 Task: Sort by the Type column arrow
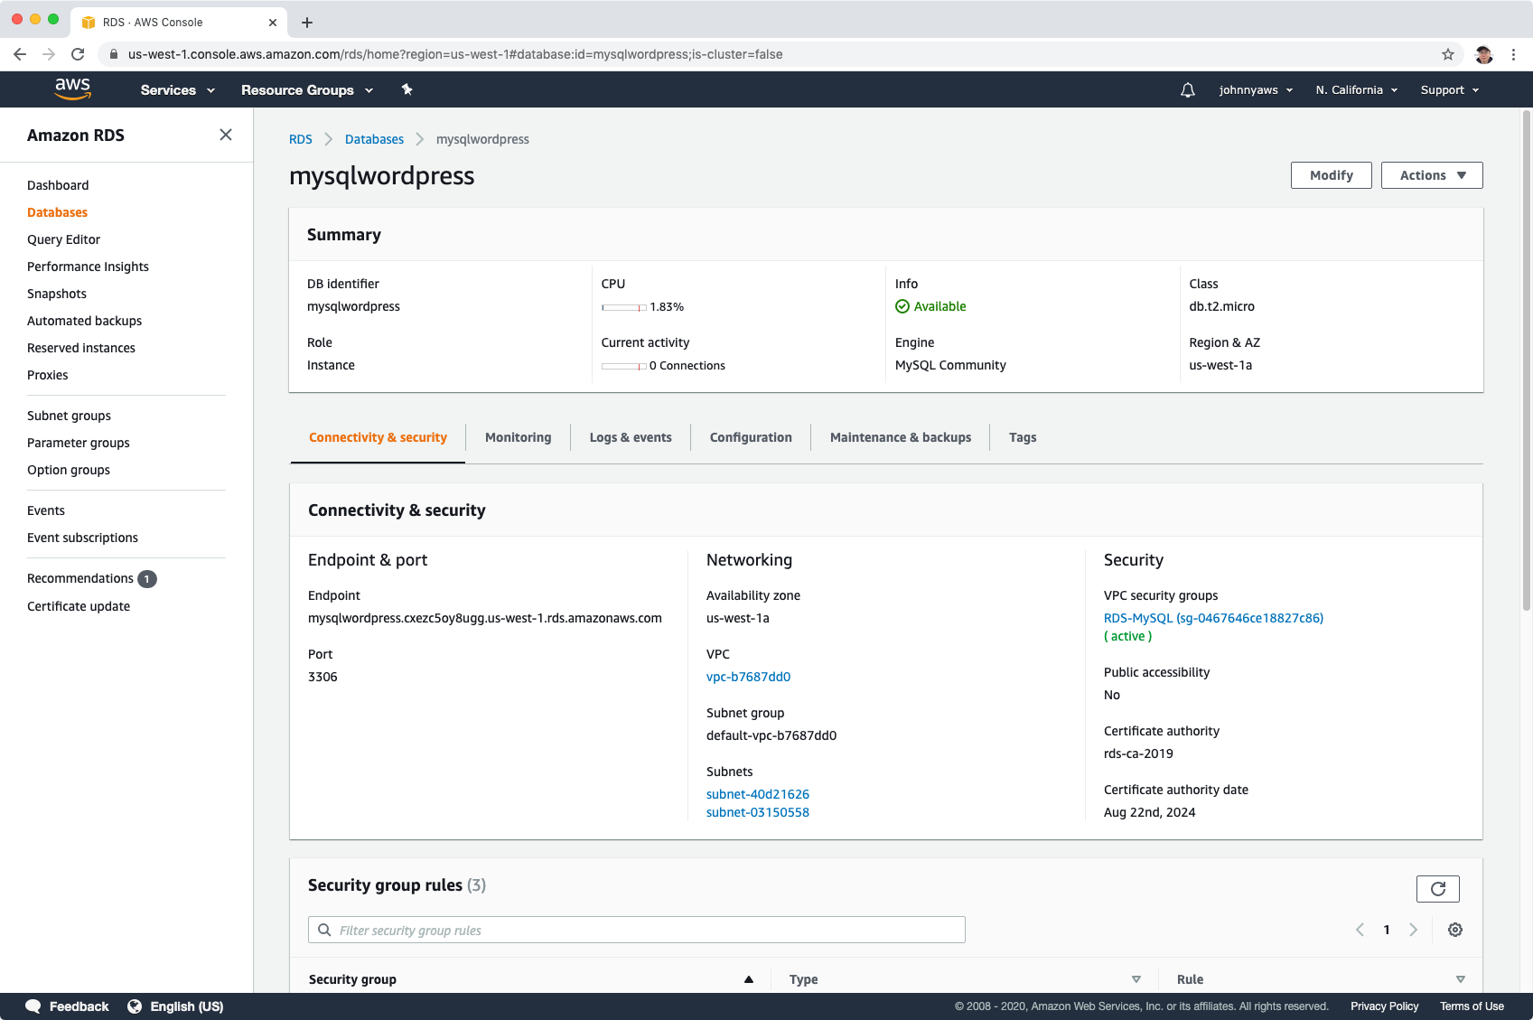[x=1136, y=979]
